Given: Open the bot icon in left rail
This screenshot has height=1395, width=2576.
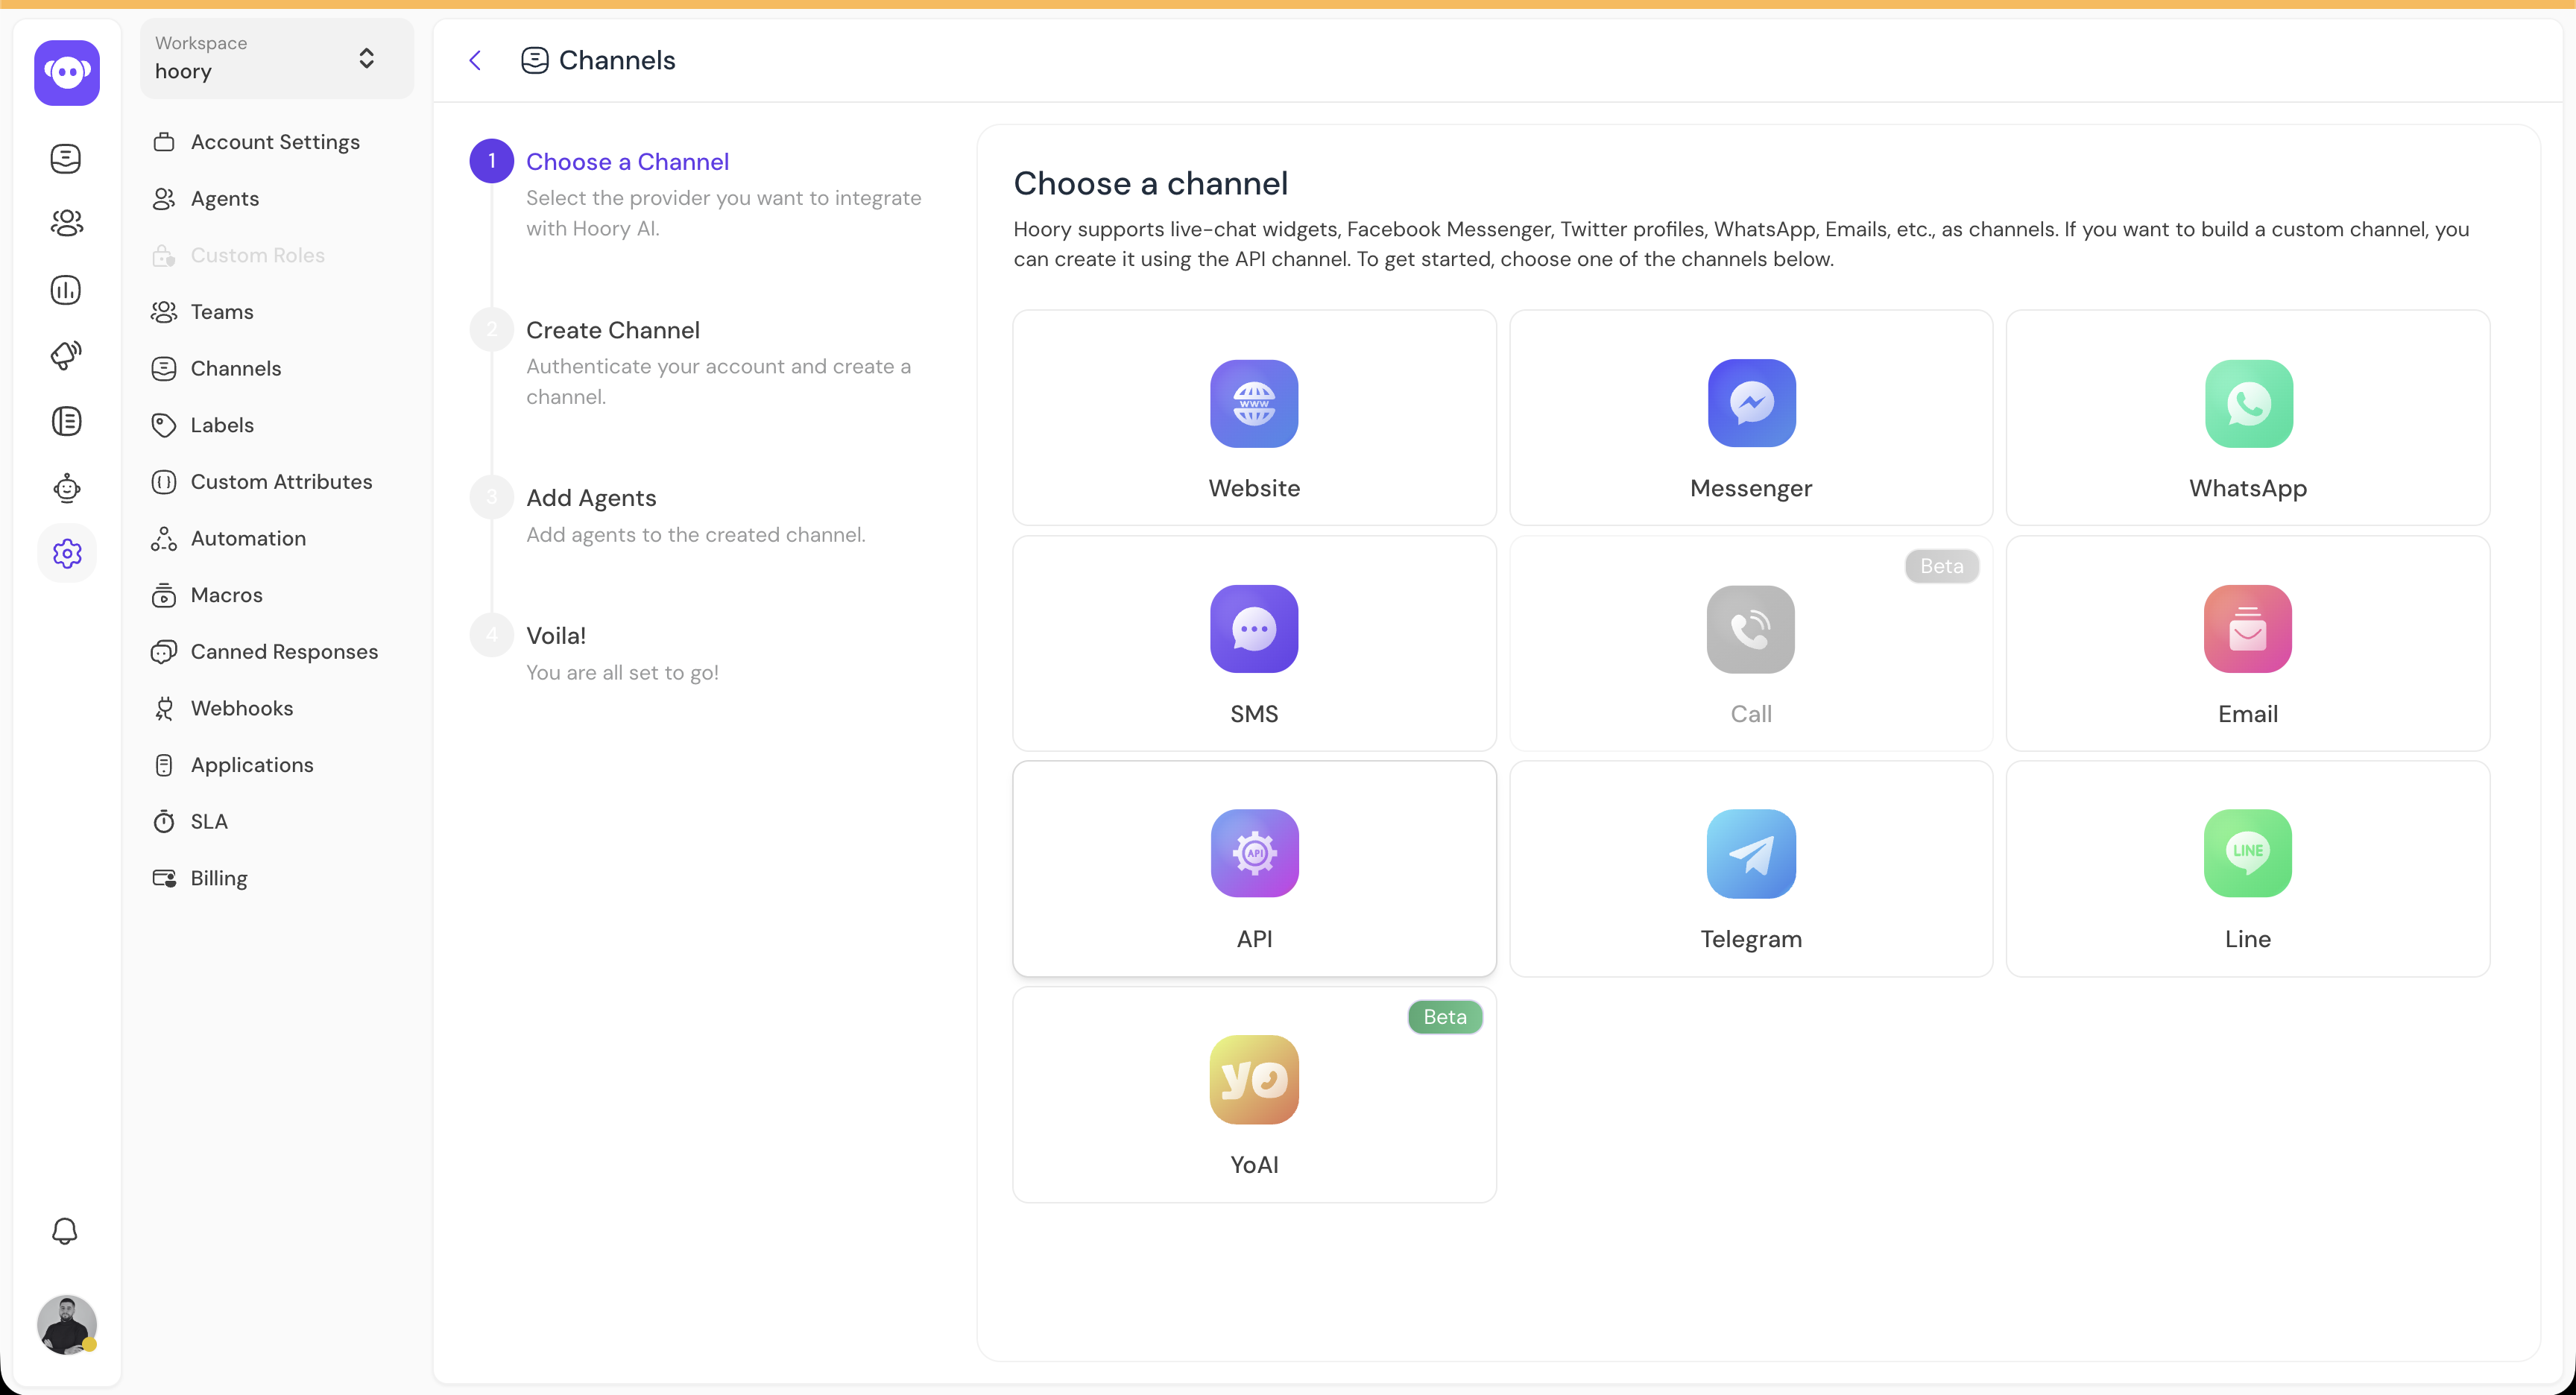Looking at the screenshot, I should click(x=66, y=487).
